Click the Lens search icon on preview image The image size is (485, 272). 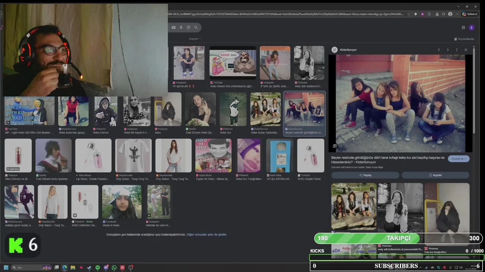coord(335,146)
